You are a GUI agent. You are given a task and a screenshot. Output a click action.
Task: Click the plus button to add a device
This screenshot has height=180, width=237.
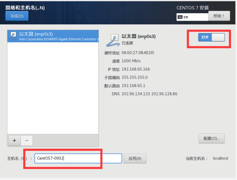(15, 140)
